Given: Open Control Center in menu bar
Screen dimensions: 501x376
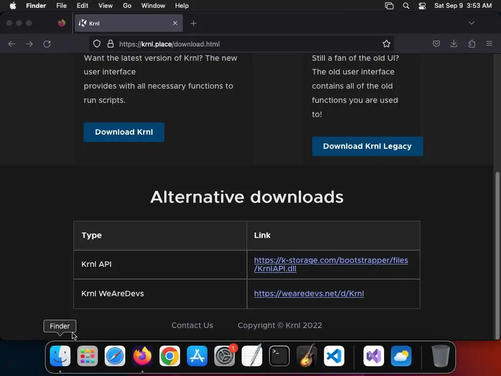Looking at the screenshot, I should pos(422,6).
